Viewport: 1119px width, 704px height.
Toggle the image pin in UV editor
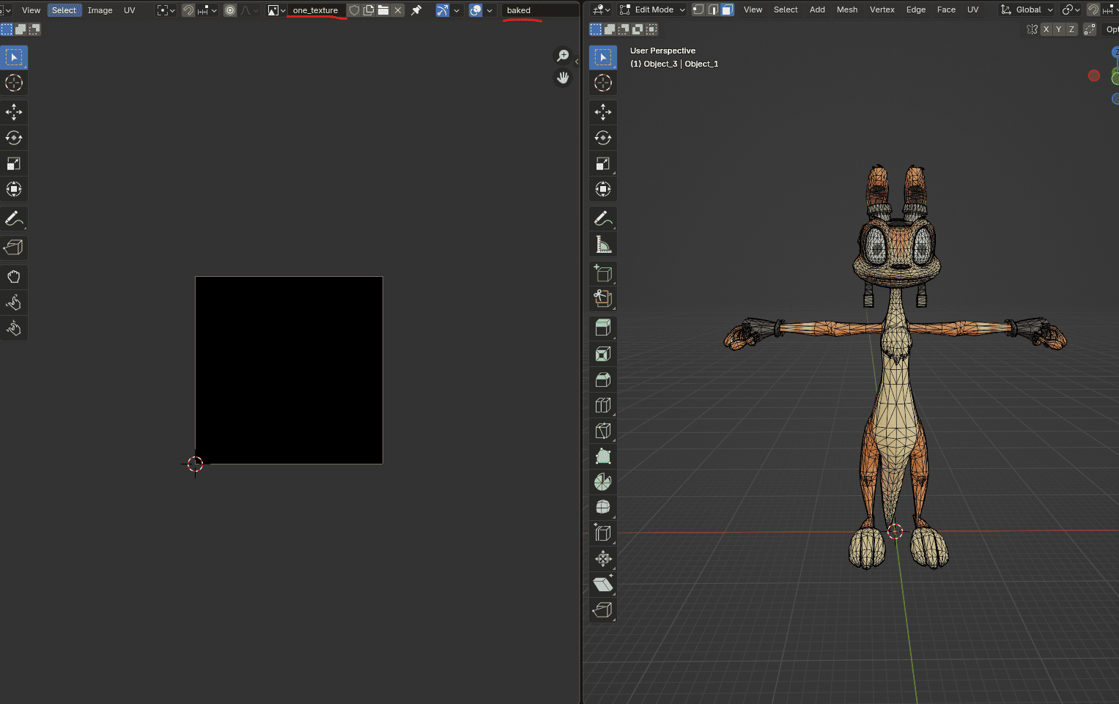tap(416, 10)
